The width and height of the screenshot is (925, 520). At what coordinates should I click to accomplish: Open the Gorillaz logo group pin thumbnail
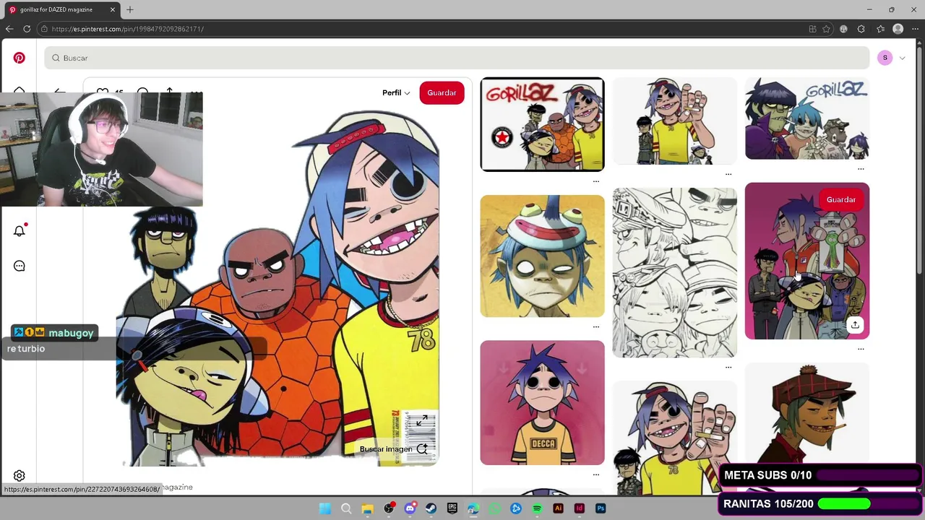(x=542, y=124)
